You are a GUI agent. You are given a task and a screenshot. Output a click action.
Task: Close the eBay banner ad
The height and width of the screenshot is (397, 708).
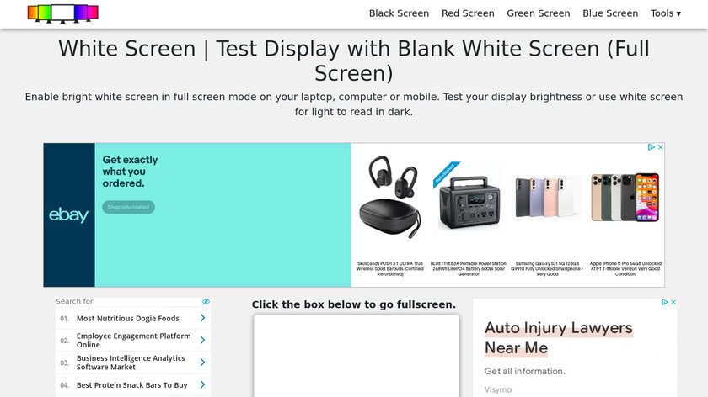pos(660,147)
